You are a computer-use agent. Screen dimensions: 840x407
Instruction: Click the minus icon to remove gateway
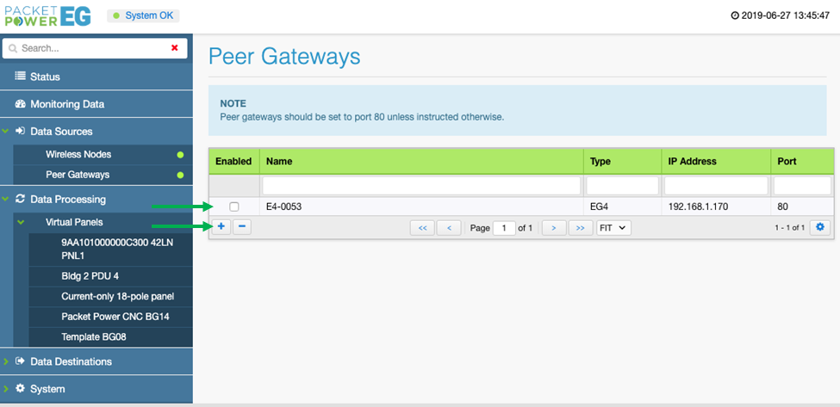coord(241,227)
